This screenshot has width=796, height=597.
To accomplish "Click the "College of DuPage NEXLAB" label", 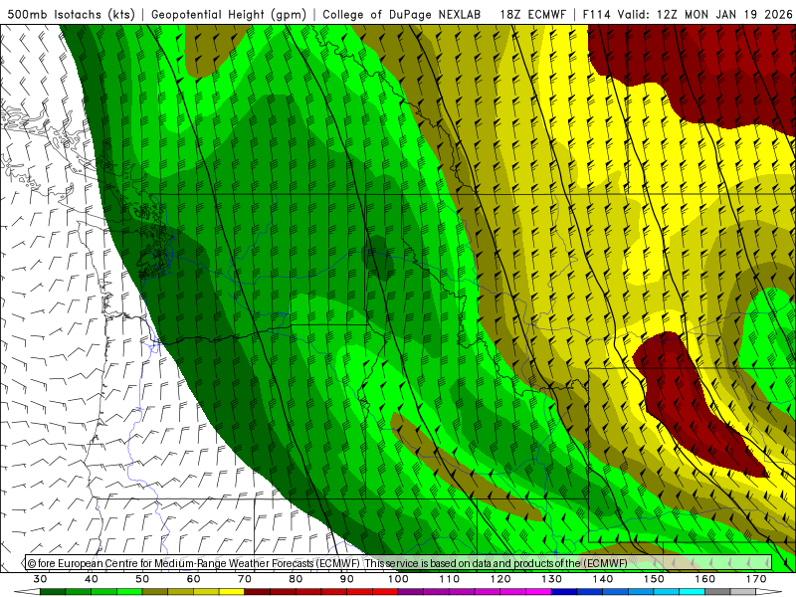I will [402, 15].
